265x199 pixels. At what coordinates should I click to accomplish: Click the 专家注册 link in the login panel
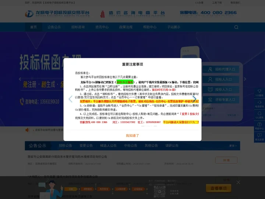(x=233, y=115)
